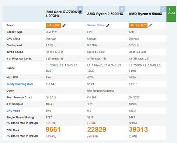Click the 1929 samples value
The image size is (177, 143).
click(x=90, y=104)
